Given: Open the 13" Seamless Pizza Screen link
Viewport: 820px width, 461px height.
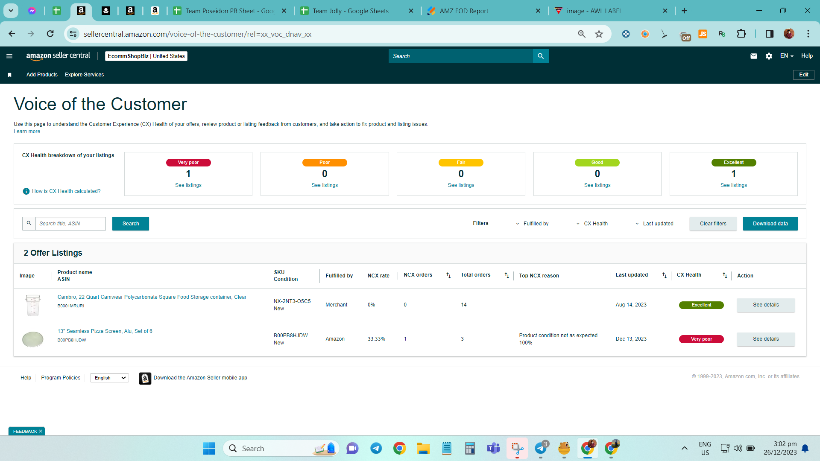Looking at the screenshot, I should [105, 331].
